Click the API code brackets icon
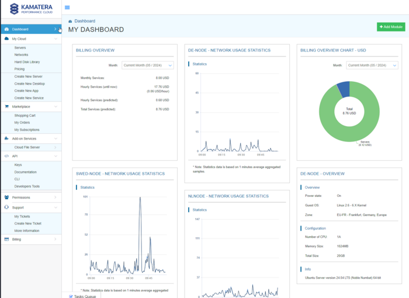Screen dimensions: 409x298 coord(6,156)
